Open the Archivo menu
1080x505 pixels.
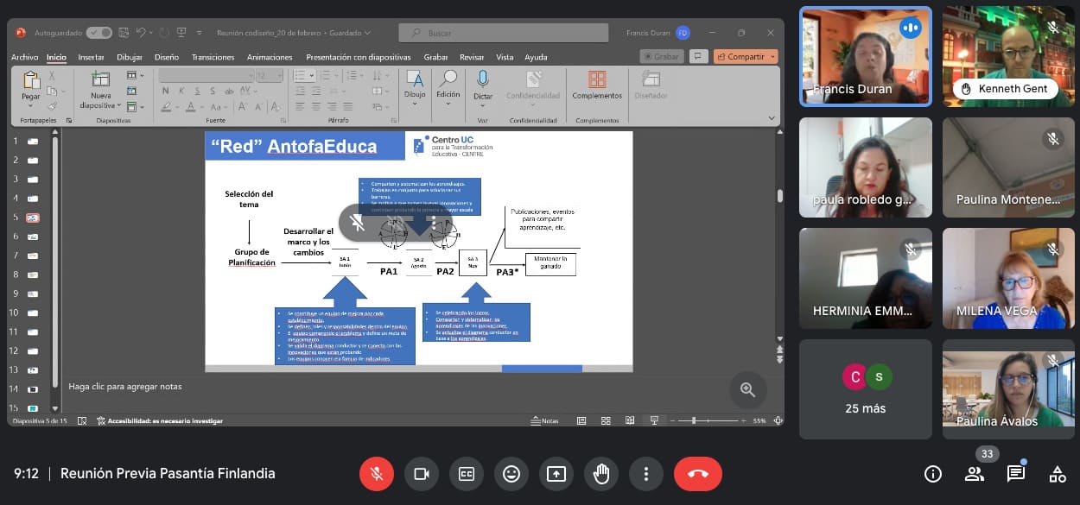click(24, 57)
